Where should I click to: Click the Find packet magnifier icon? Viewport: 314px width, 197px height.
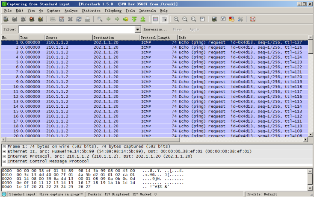tap(100, 19)
